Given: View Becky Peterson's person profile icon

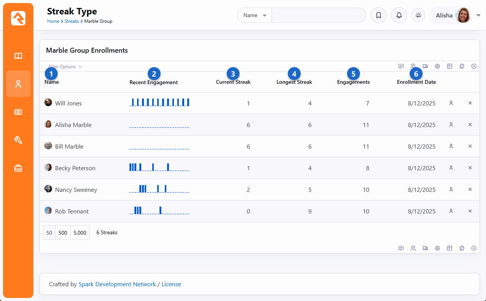Looking at the screenshot, I should coord(451,168).
